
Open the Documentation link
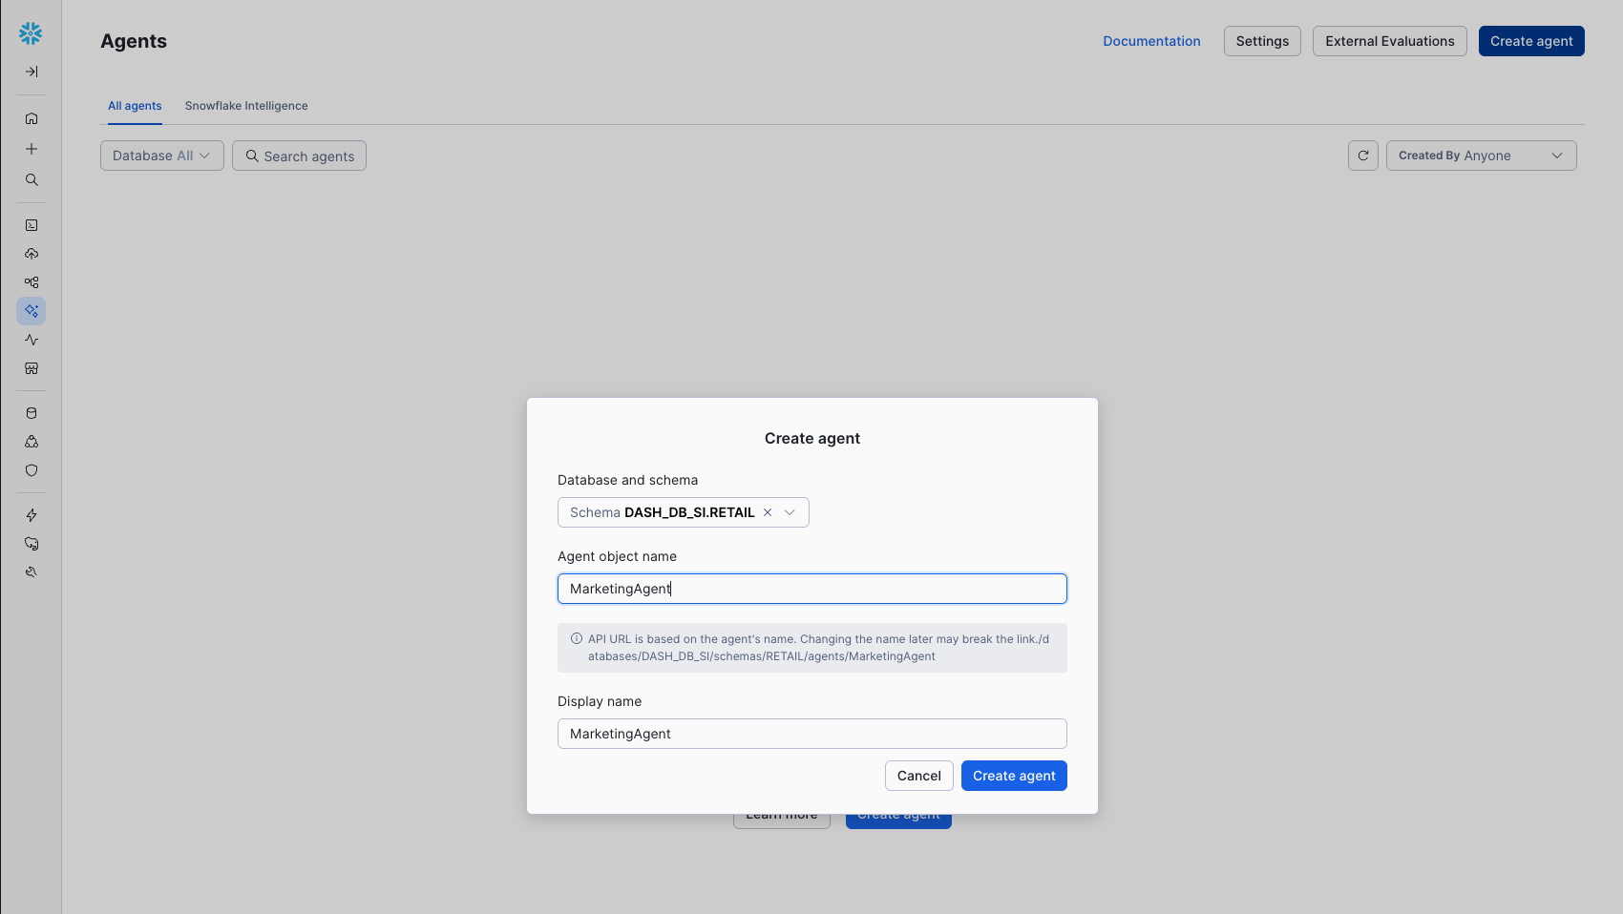1151,41
